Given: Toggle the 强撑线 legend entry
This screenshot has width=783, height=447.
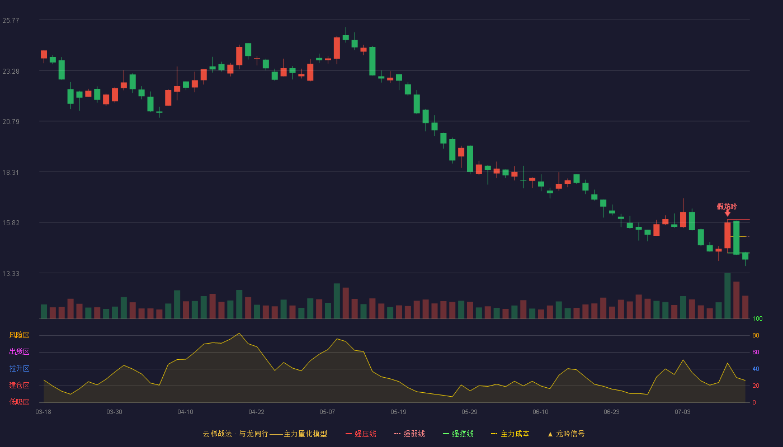Looking at the screenshot, I should [458, 434].
